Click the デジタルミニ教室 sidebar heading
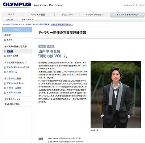 [x=13, y=79]
